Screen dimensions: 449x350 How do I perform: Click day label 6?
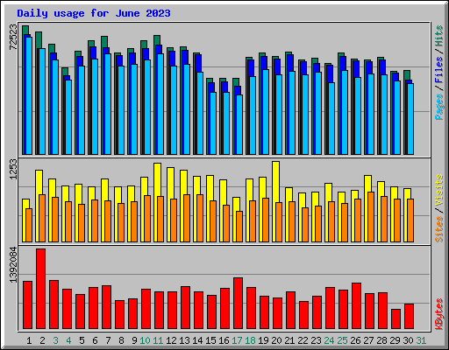coord(95,340)
